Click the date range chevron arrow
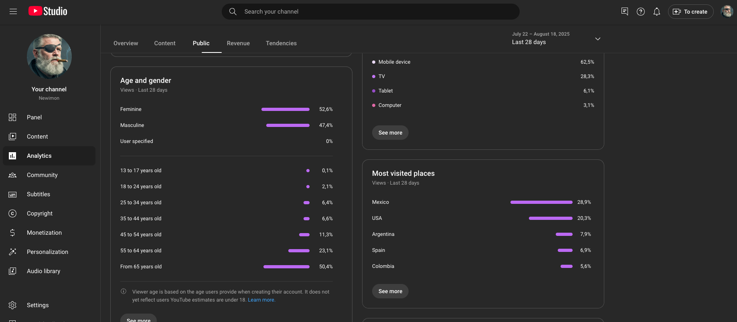Image resolution: width=737 pixels, height=322 pixels. tap(597, 39)
